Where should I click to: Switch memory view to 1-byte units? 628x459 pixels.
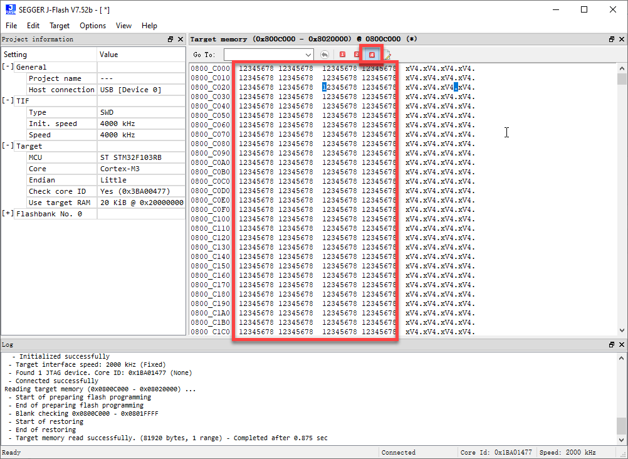click(x=342, y=55)
